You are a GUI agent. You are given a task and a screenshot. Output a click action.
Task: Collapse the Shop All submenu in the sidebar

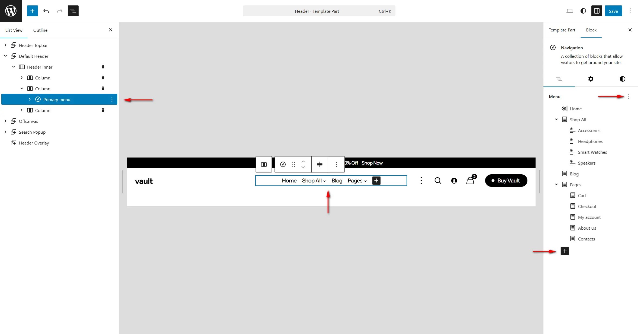click(x=556, y=120)
